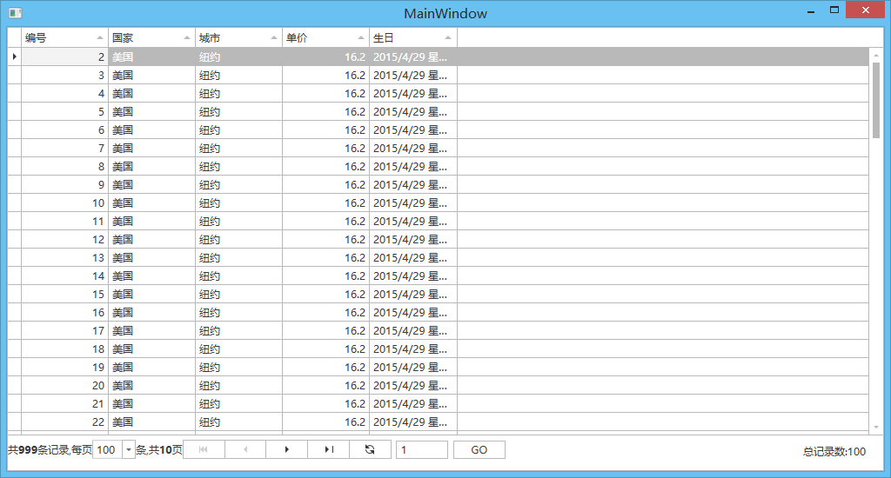The image size is (891, 478).
Task: Click the select-all corner of the grid
Action: 14,38
